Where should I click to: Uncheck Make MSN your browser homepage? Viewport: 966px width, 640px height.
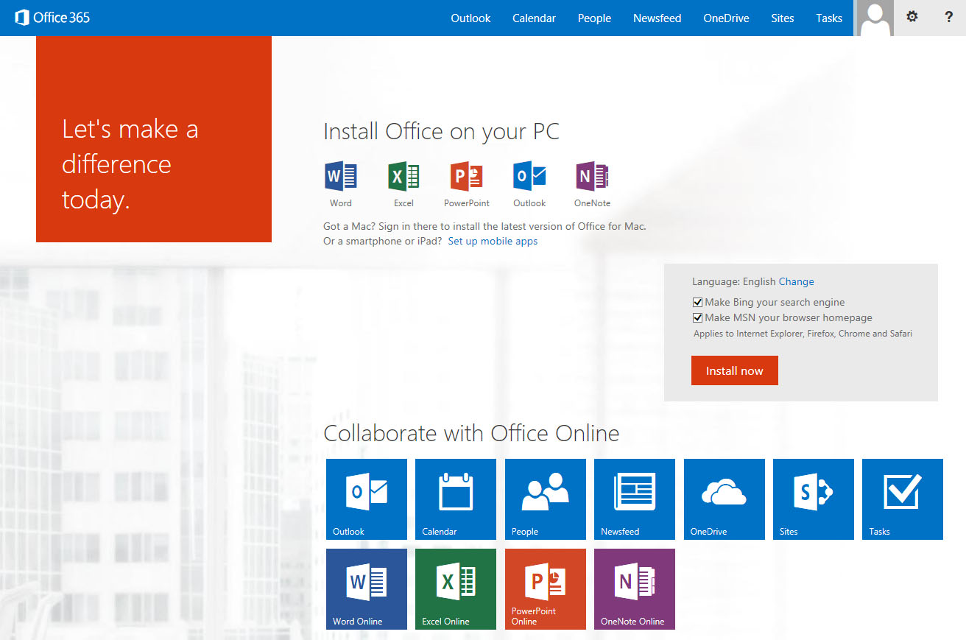(x=697, y=318)
